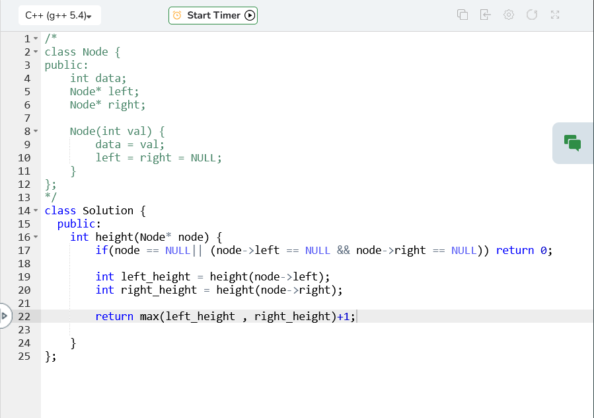Click 'int data;' in the comment block

(98, 78)
